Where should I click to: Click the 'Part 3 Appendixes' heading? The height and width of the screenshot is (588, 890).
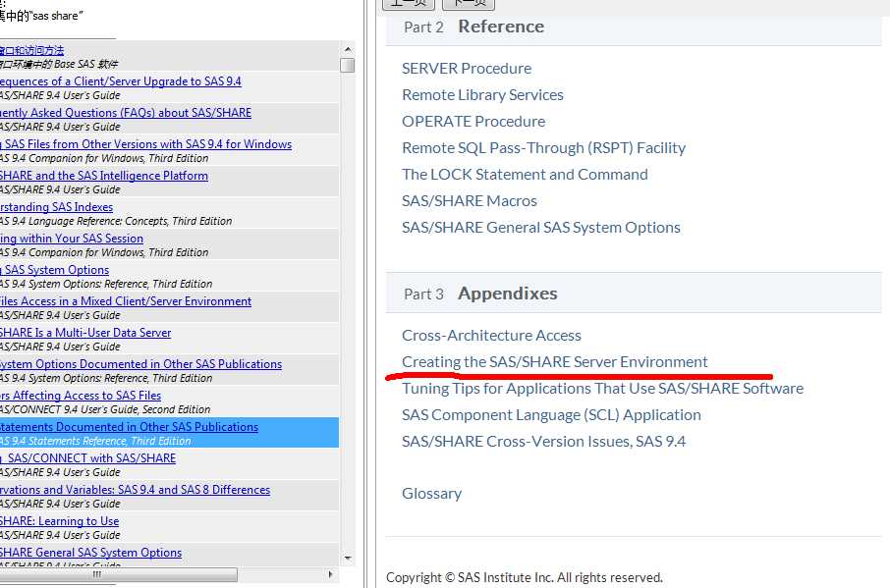pos(480,294)
